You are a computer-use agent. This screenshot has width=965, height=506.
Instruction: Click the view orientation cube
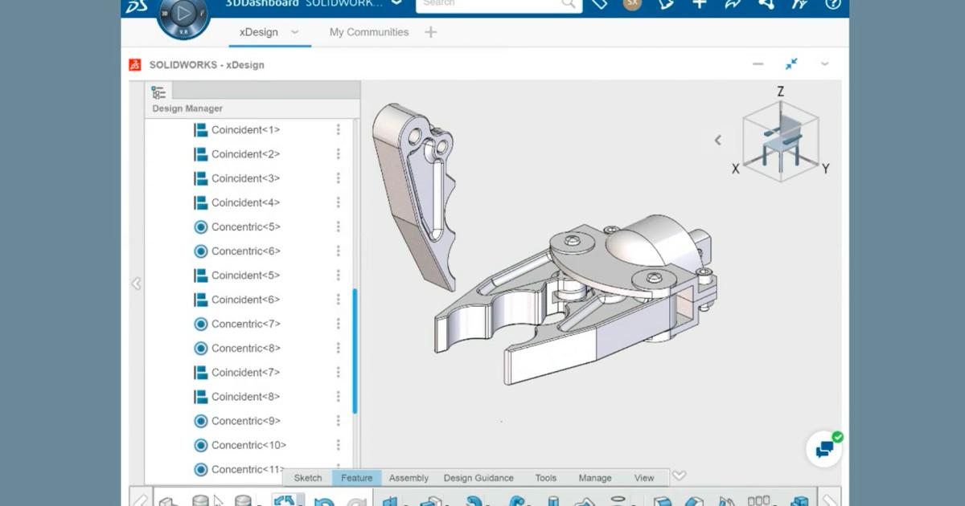(x=779, y=141)
